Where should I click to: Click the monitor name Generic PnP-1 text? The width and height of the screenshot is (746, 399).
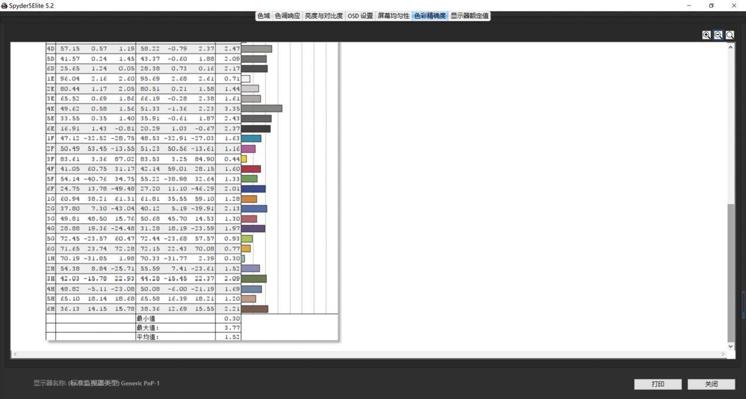140,383
